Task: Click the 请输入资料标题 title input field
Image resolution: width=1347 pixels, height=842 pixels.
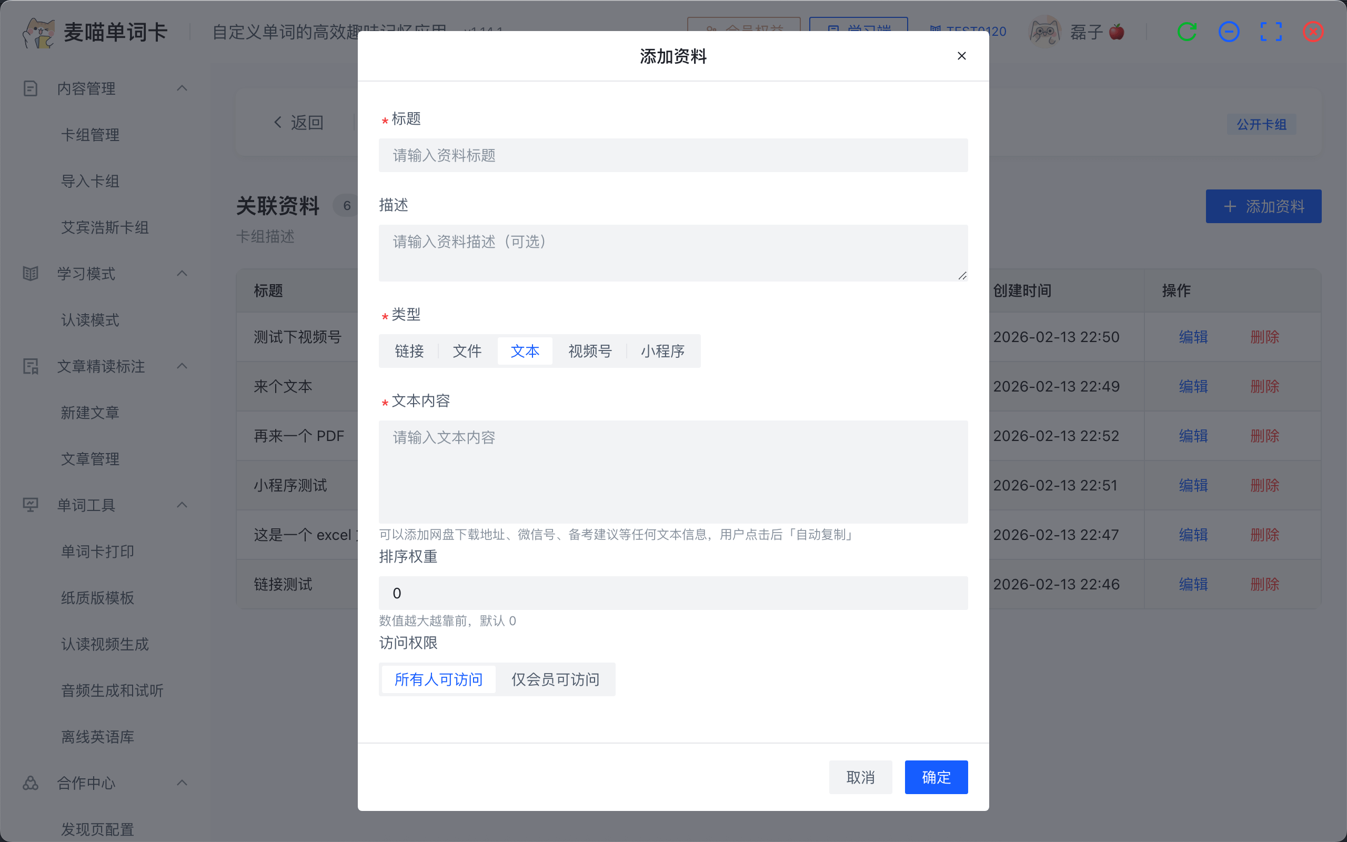Action: coord(673,155)
